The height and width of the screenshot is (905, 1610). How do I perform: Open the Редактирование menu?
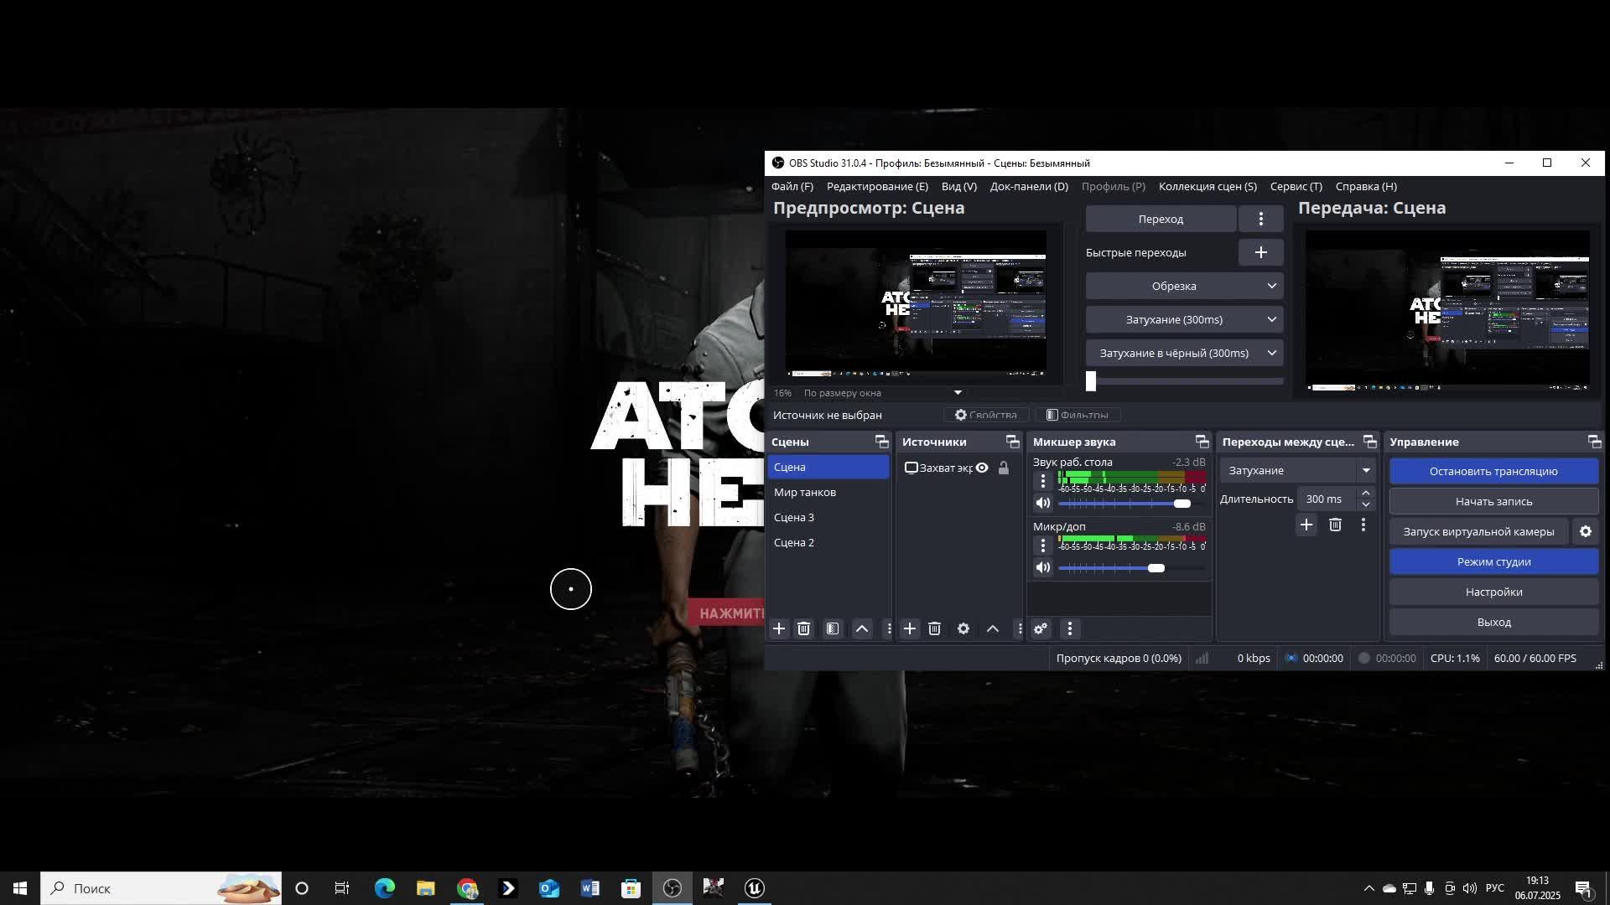pos(877,186)
